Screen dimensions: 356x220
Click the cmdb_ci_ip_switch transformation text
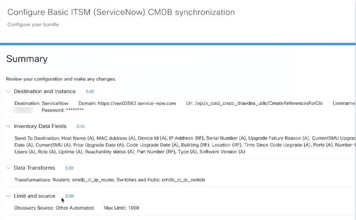pyautogui.click(x=183, y=180)
